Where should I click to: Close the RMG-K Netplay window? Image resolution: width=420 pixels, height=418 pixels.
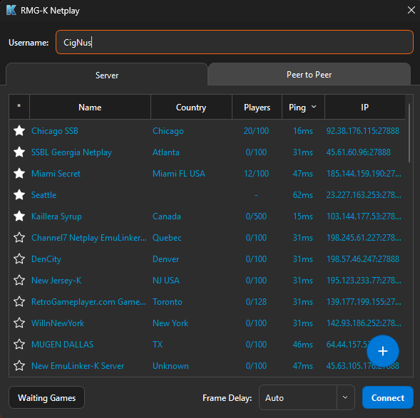coord(411,10)
